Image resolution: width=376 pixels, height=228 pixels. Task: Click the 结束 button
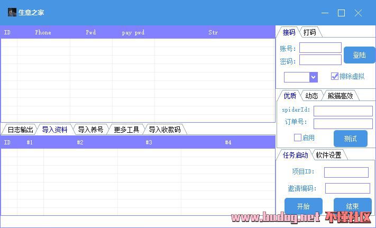point(353,206)
